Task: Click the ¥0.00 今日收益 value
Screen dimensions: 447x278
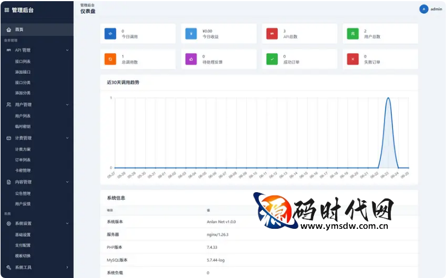Action: [x=207, y=31]
